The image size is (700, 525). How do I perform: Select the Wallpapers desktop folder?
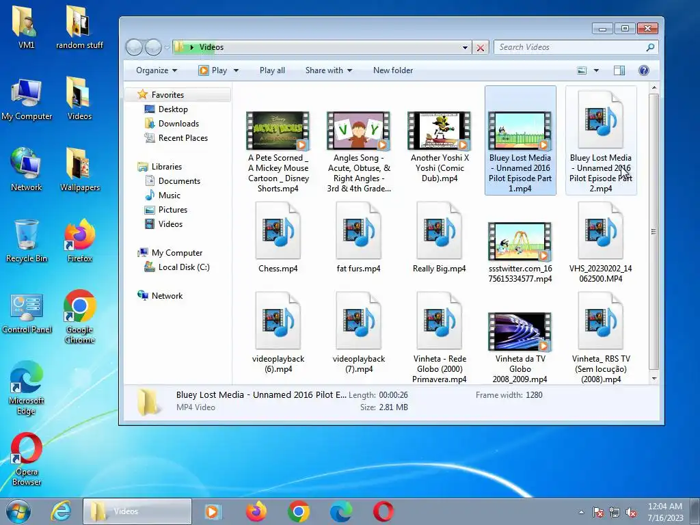click(x=80, y=170)
